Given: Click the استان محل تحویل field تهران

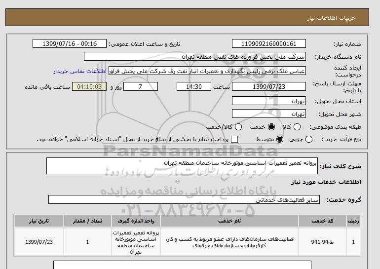Looking at the screenshot, I should [269, 101].
